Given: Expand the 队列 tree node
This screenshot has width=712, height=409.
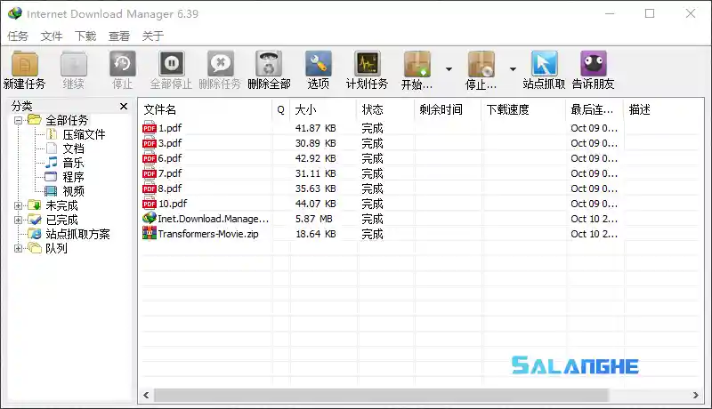Looking at the screenshot, I should coord(18,248).
